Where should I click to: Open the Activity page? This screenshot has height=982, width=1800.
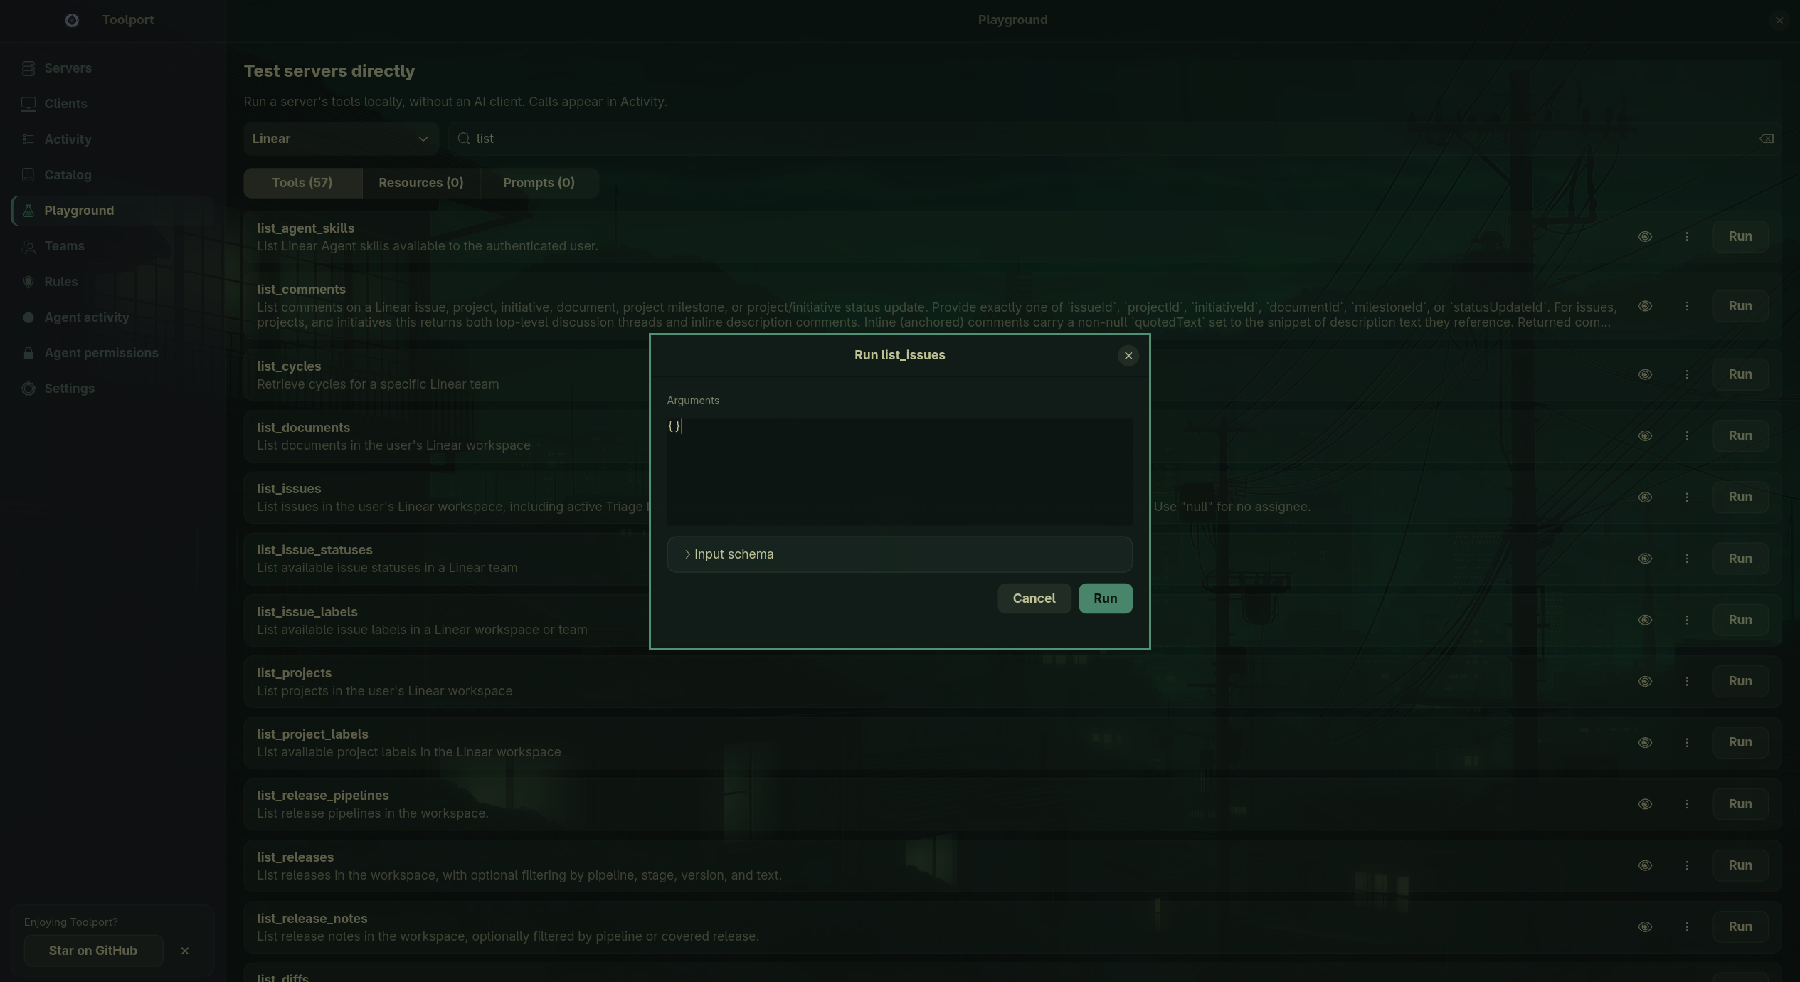coord(112,139)
